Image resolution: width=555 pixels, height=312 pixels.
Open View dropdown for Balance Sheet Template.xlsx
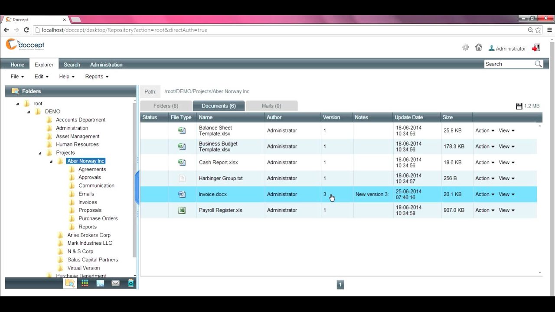(506, 130)
